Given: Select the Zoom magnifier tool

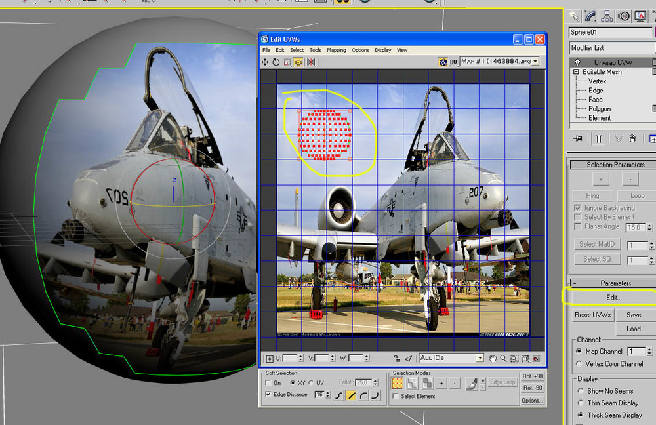Looking at the screenshot, I should [x=503, y=359].
